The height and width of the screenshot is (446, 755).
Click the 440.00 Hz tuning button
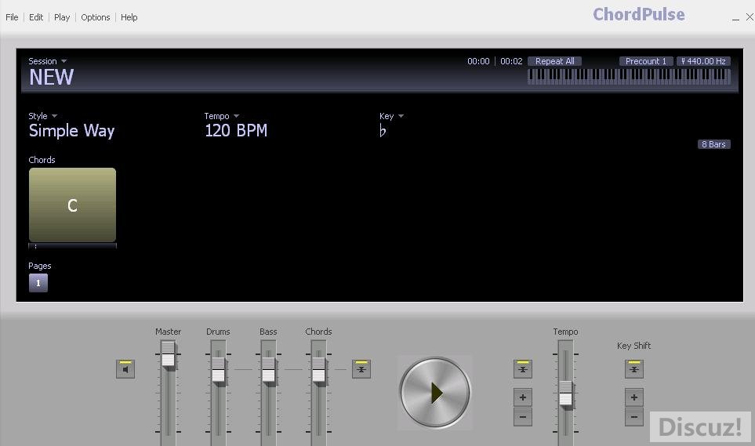(x=703, y=61)
